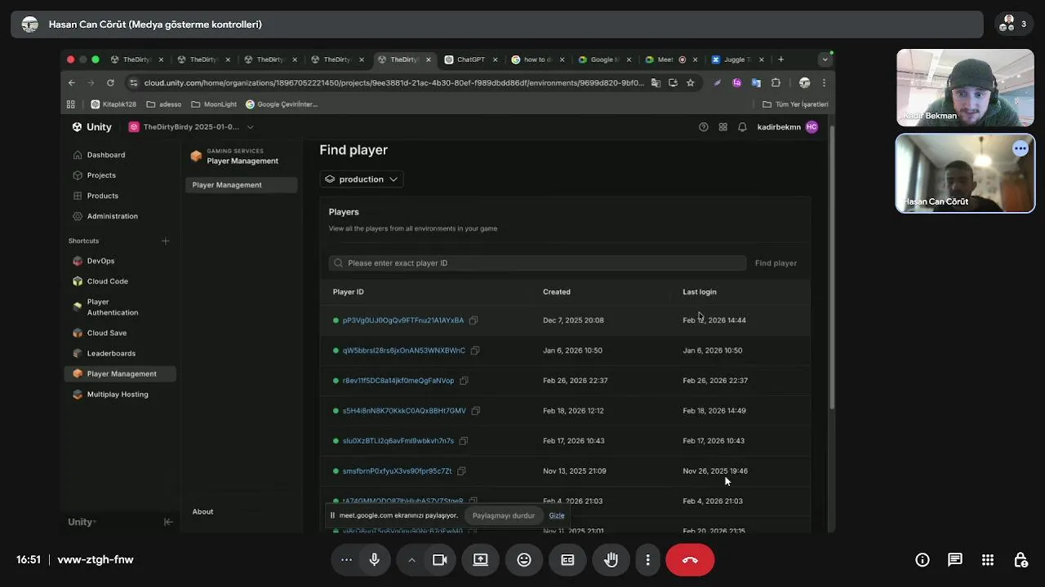1045x587 pixels.
Task: Open present screen button in Meet
Action: [x=480, y=559]
